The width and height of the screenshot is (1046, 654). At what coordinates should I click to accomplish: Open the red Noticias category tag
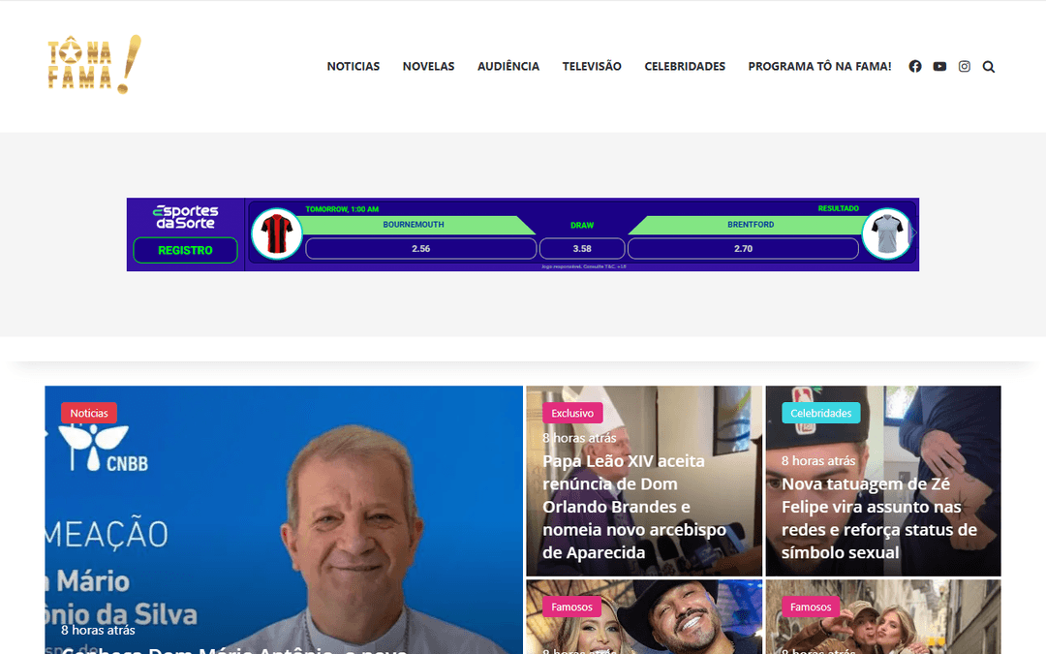coord(89,413)
